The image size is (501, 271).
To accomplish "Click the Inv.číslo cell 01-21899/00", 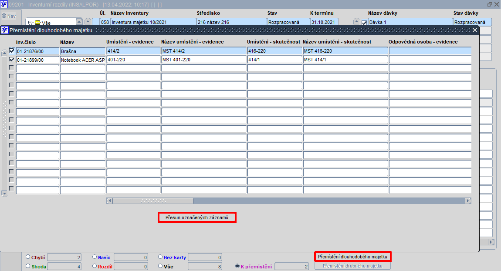I will (37, 60).
